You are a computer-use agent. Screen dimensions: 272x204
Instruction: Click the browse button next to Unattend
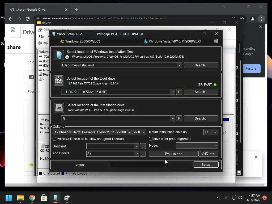coord(143,146)
